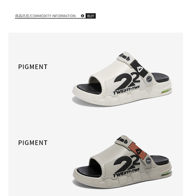191x196 pixels.
Task: Click green air cushion on khaki slipper heel
Action: (167, 174)
